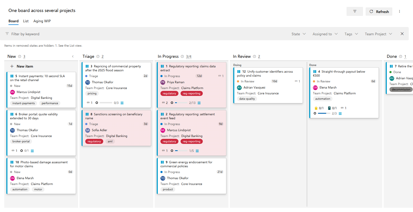413x212 pixels.
Task: Open the Assigned to filter dropdown
Action: pos(325,34)
